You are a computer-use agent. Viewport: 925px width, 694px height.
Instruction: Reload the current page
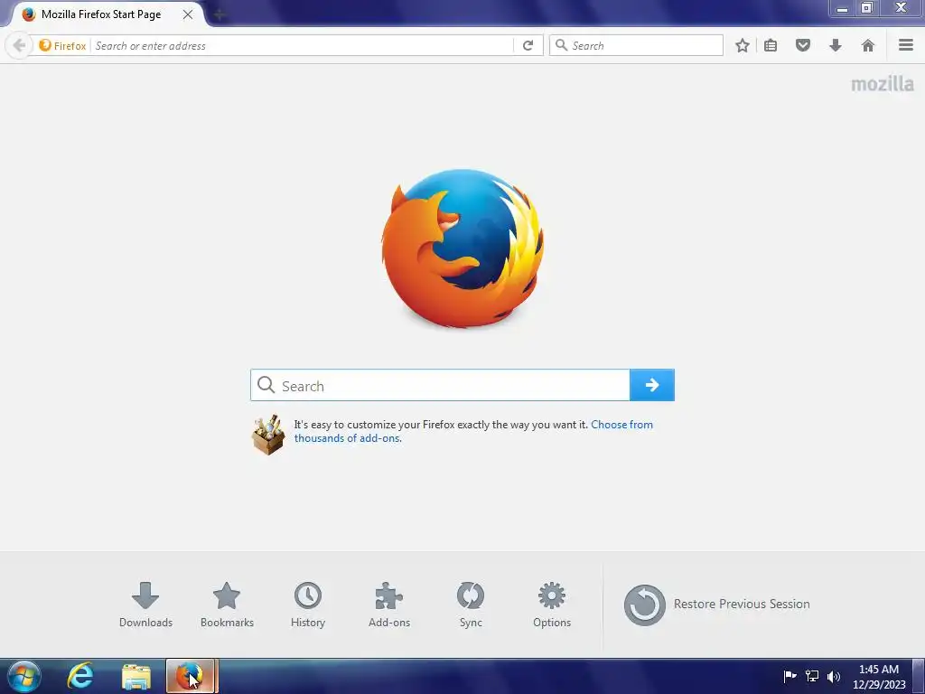point(528,45)
